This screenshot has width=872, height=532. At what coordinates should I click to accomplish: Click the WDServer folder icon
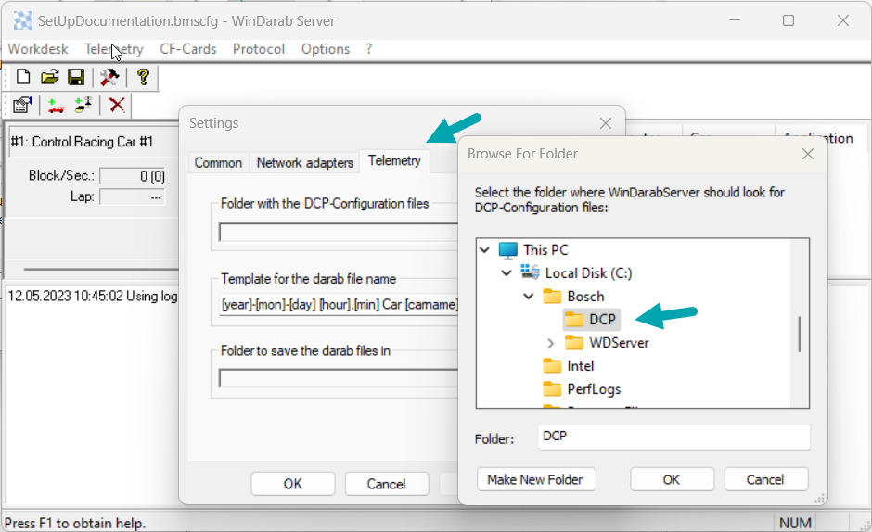click(574, 342)
